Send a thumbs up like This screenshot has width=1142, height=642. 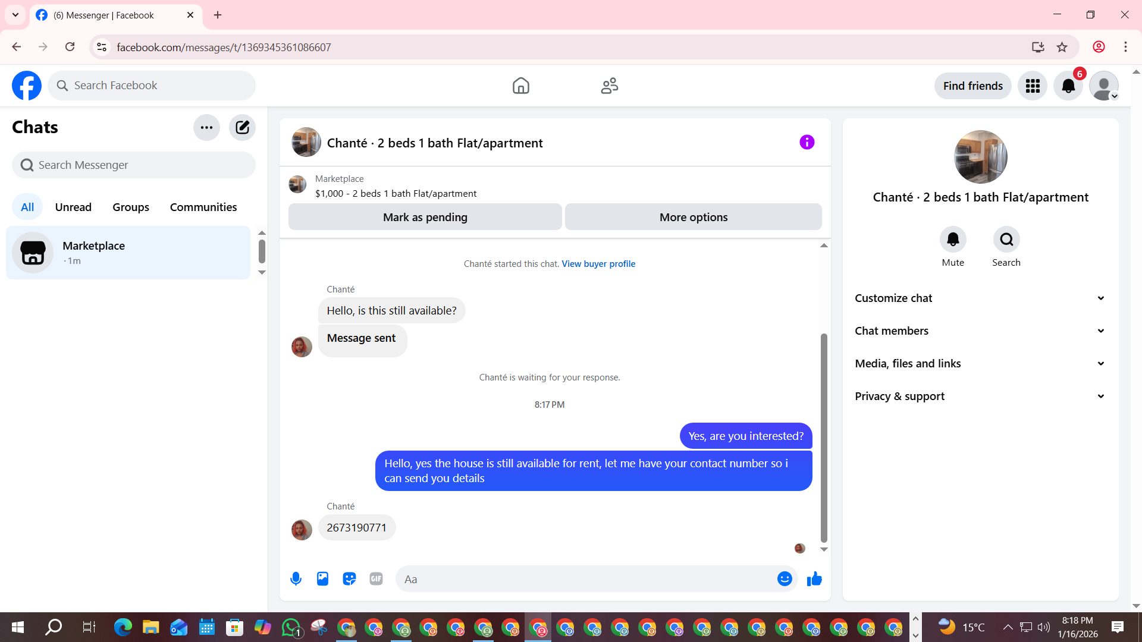coord(814,579)
